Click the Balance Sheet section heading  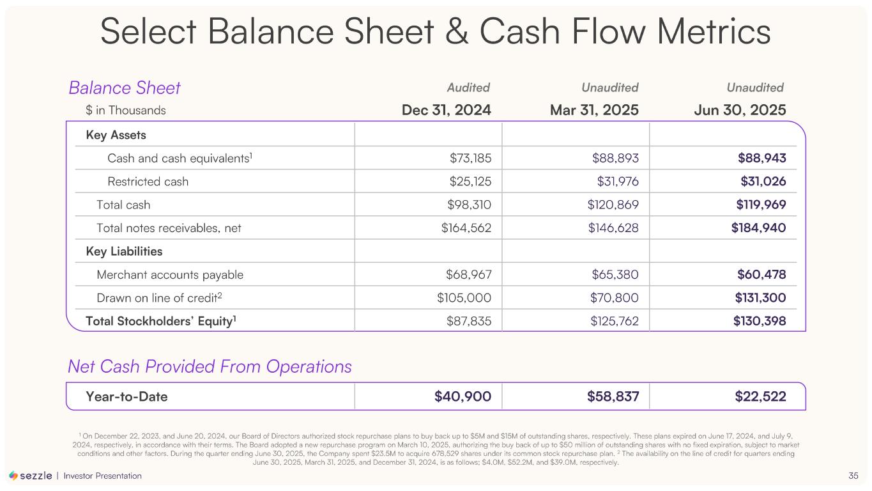[x=125, y=88]
